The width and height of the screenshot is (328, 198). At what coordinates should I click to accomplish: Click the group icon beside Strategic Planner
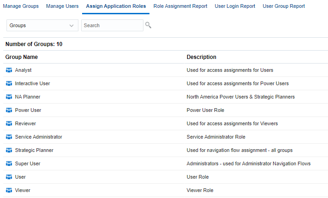coord(9,150)
